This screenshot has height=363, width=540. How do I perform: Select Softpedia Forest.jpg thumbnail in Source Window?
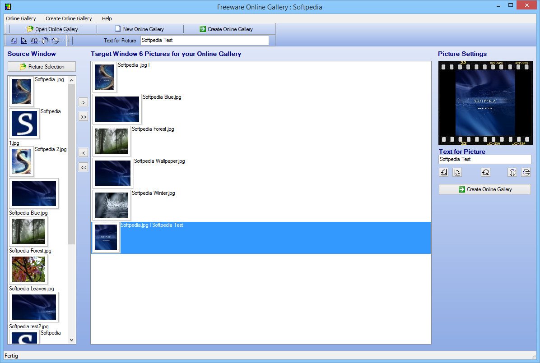[x=28, y=231]
